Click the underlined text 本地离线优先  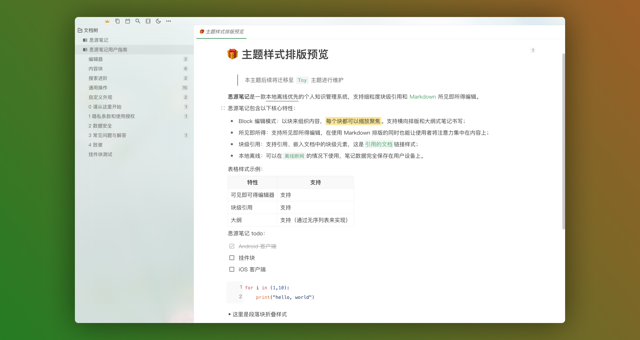[282, 97]
